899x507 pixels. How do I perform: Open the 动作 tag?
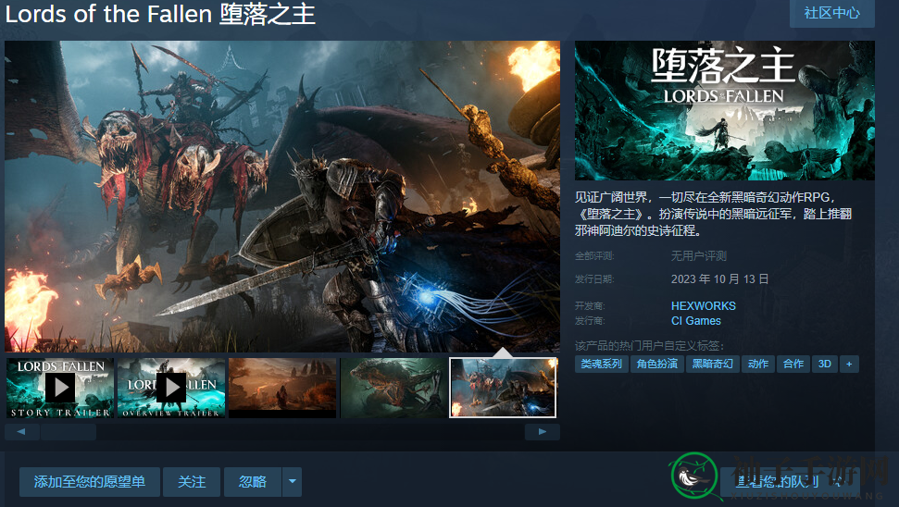pos(758,364)
